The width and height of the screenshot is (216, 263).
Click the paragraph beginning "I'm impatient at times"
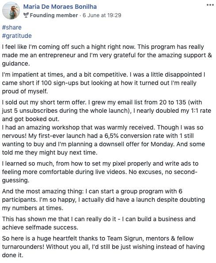[x=103, y=83]
